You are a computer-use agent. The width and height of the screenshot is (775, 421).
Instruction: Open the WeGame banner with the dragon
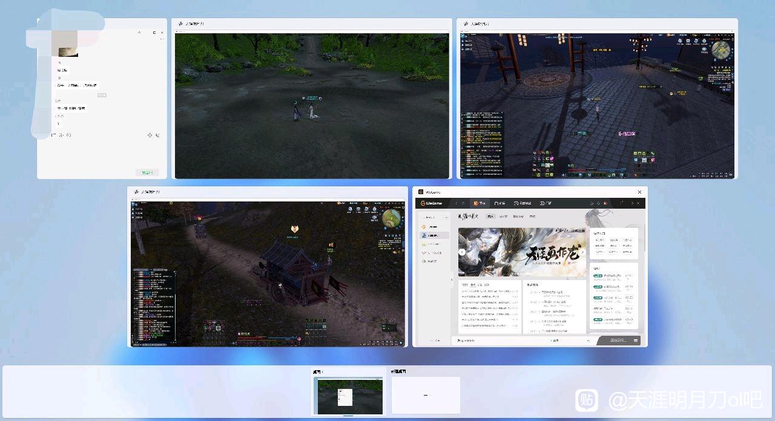coord(522,252)
